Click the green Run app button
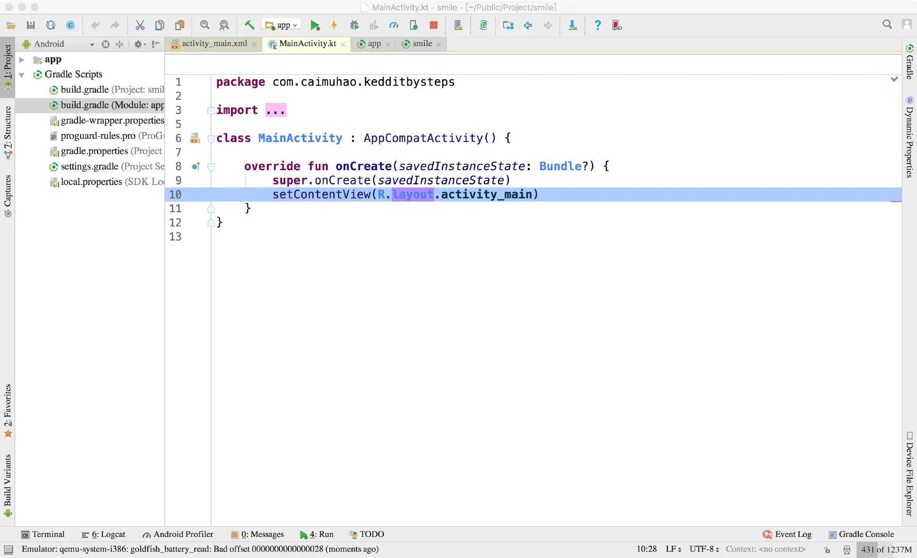The height and width of the screenshot is (558, 917). point(315,26)
